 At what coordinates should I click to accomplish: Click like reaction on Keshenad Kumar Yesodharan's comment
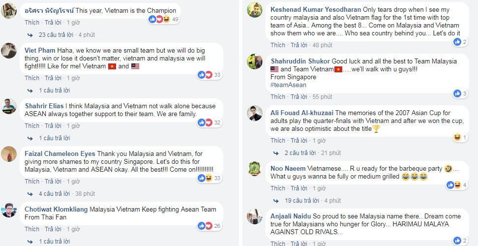coord(456,42)
